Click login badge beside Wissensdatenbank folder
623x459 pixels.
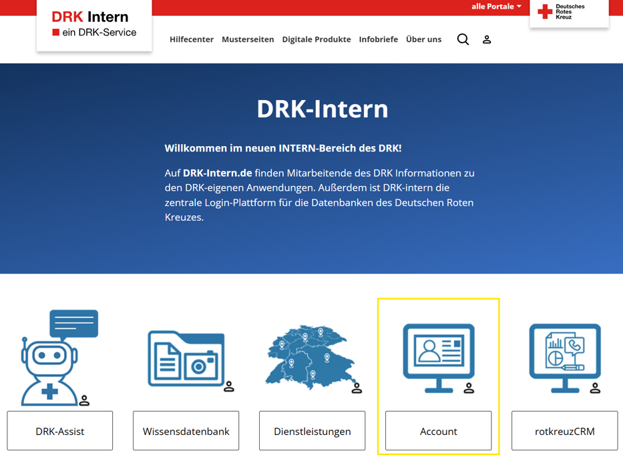229,386
